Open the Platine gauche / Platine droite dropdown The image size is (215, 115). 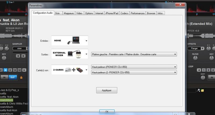(x=134, y=54)
